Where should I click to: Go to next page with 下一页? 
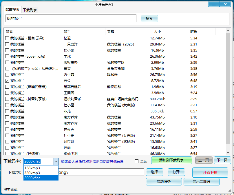pyautogui.click(x=222, y=160)
